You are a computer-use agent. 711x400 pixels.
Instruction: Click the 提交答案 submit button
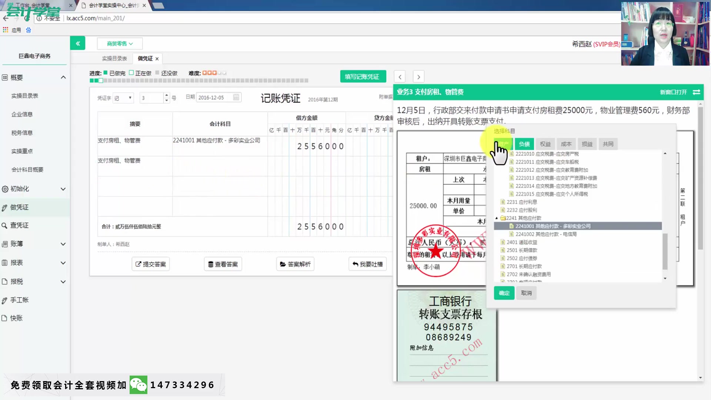point(150,264)
